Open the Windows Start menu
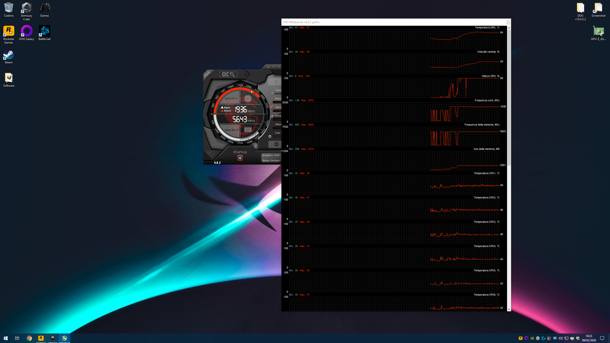610x343 pixels. click(6, 338)
